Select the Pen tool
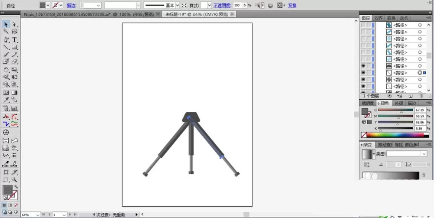 pyautogui.click(x=6, y=39)
